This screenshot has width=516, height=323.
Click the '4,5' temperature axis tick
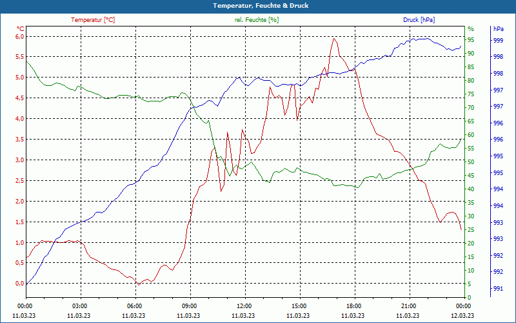pos(20,98)
